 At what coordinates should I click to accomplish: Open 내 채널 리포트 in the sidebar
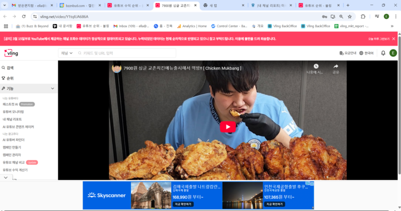pyautogui.click(x=12, y=119)
